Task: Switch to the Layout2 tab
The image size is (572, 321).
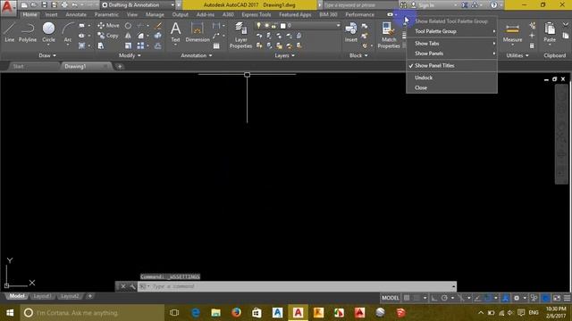Action: [x=70, y=296]
